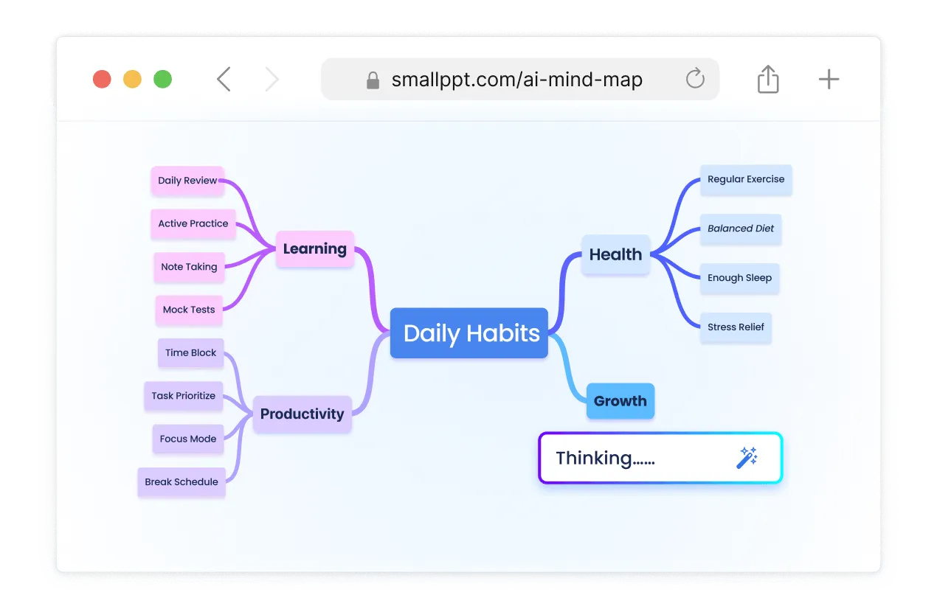Click the magic wand AI generate icon
937x609 pixels.
[747, 458]
